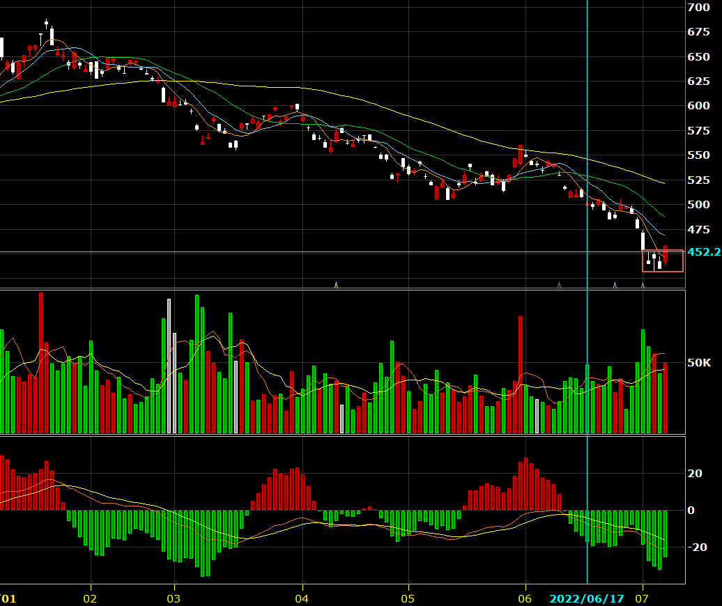This screenshot has width=722, height=606.
Task: Click the cyan 452.2 crosshair price value
Action: coord(704,251)
